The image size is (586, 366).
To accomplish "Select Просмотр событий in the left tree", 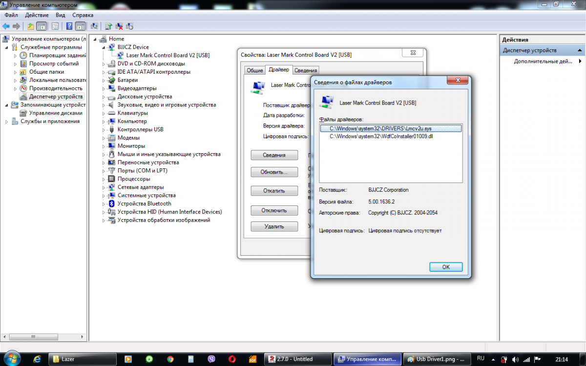I will click(x=54, y=64).
